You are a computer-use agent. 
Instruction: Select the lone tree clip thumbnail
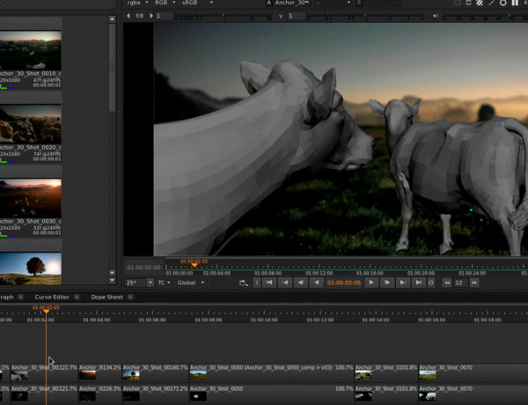pos(31,268)
